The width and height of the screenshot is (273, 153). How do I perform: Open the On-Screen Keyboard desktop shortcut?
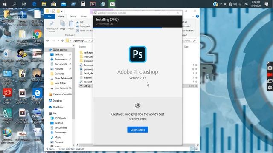(x=37, y=116)
